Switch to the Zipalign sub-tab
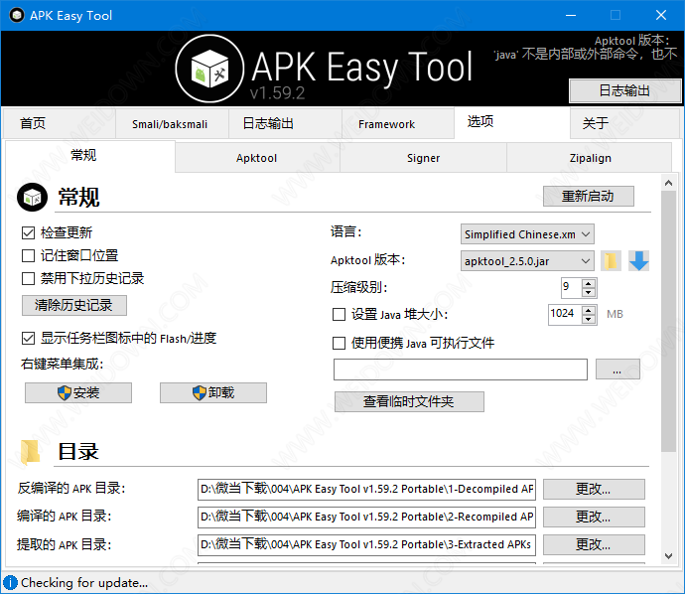The height and width of the screenshot is (594, 685). pyautogui.click(x=590, y=158)
